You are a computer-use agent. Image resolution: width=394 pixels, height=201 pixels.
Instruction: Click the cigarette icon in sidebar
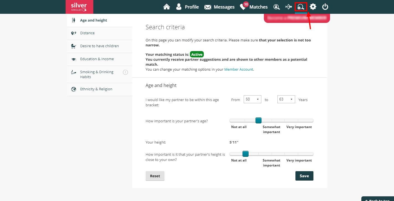(73, 72)
